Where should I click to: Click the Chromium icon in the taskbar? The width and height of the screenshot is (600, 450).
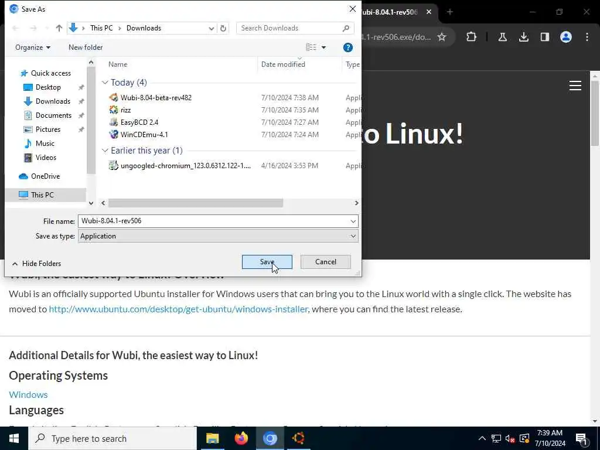(270, 438)
